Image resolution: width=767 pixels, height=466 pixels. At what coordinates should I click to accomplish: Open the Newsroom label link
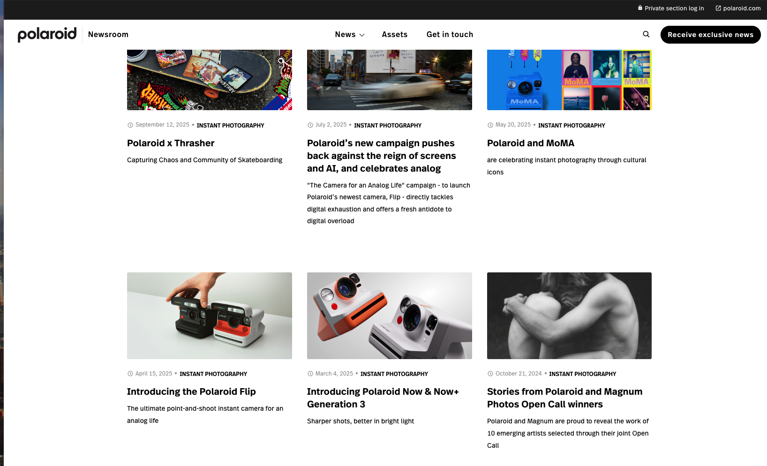pyautogui.click(x=108, y=34)
